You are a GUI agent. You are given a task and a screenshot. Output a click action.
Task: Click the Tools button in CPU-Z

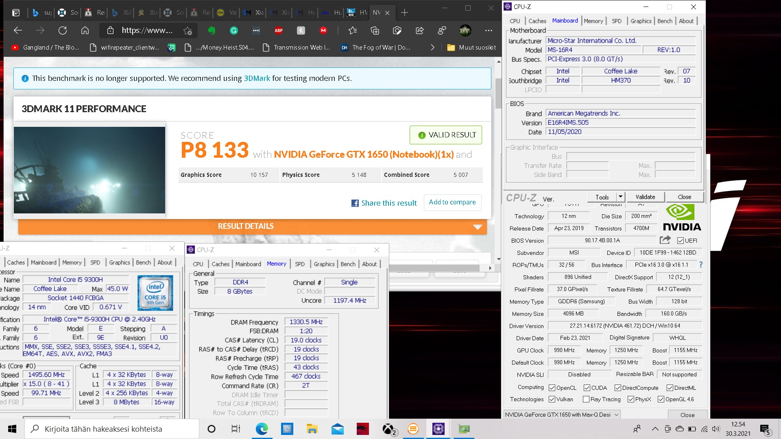click(x=602, y=197)
